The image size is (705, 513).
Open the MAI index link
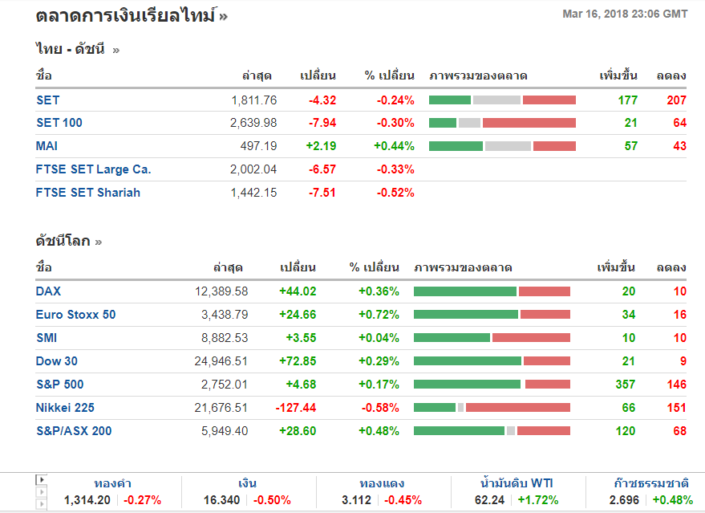47,146
